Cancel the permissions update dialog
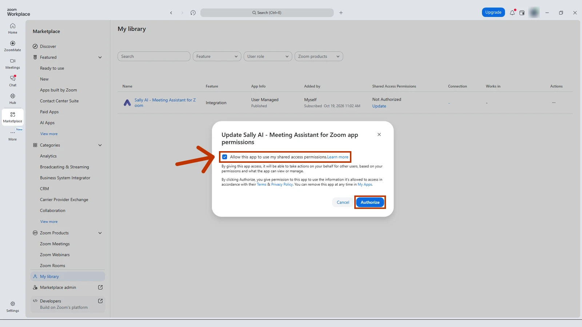Image resolution: width=582 pixels, height=327 pixels. [x=343, y=202]
